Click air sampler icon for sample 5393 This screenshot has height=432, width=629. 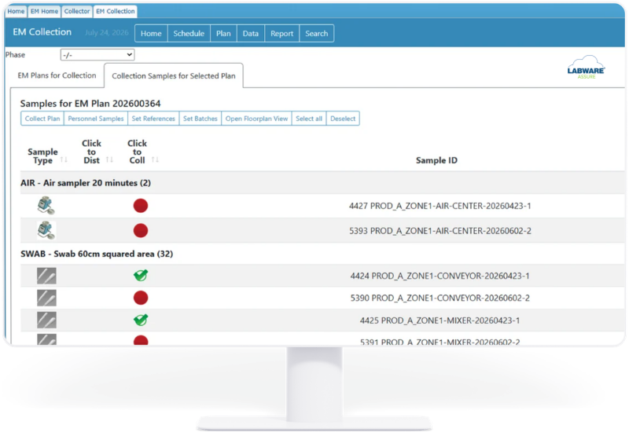(46, 230)
